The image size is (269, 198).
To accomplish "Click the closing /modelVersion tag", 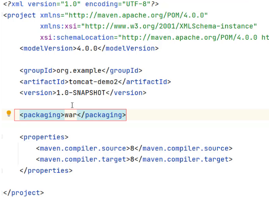I will point(128,48).
